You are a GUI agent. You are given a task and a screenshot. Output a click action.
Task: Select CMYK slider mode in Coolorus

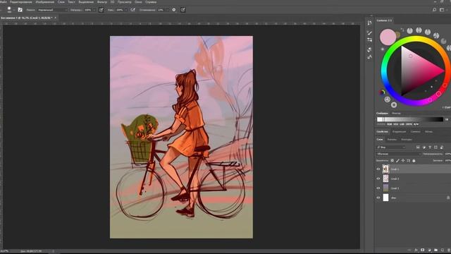pyautogui.click(x=409, y=124)
